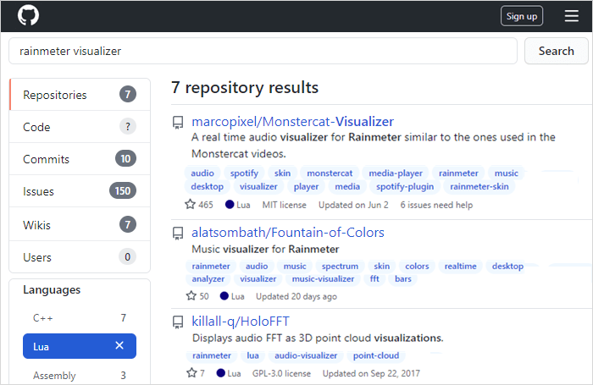Viewport: 593px width, 385px height.
Task: Click the GitHub Octocat logo
Action: [28, 15]
